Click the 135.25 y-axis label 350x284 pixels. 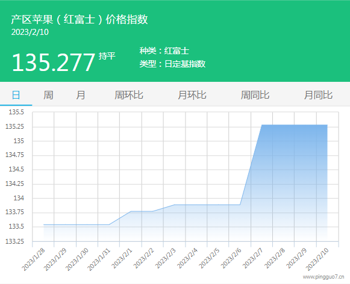[14, 126]
